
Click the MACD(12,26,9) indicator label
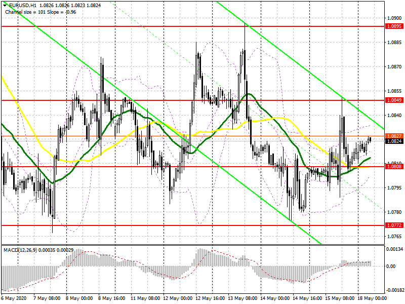[20, 250]
